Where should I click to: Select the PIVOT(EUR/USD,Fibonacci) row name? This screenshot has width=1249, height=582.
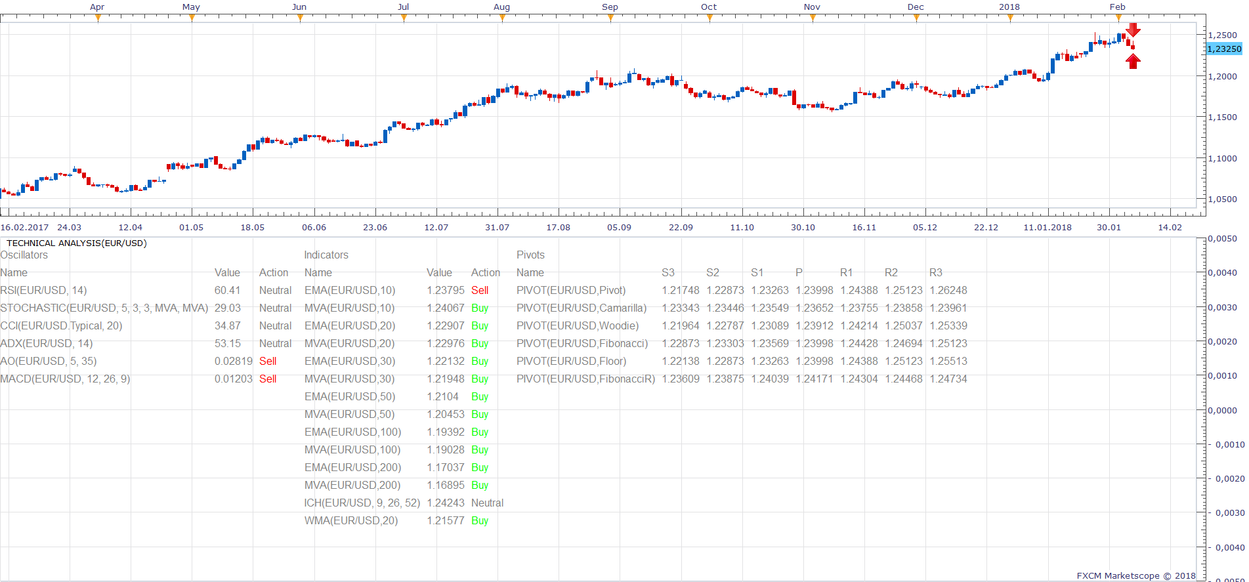coord(582,343)
